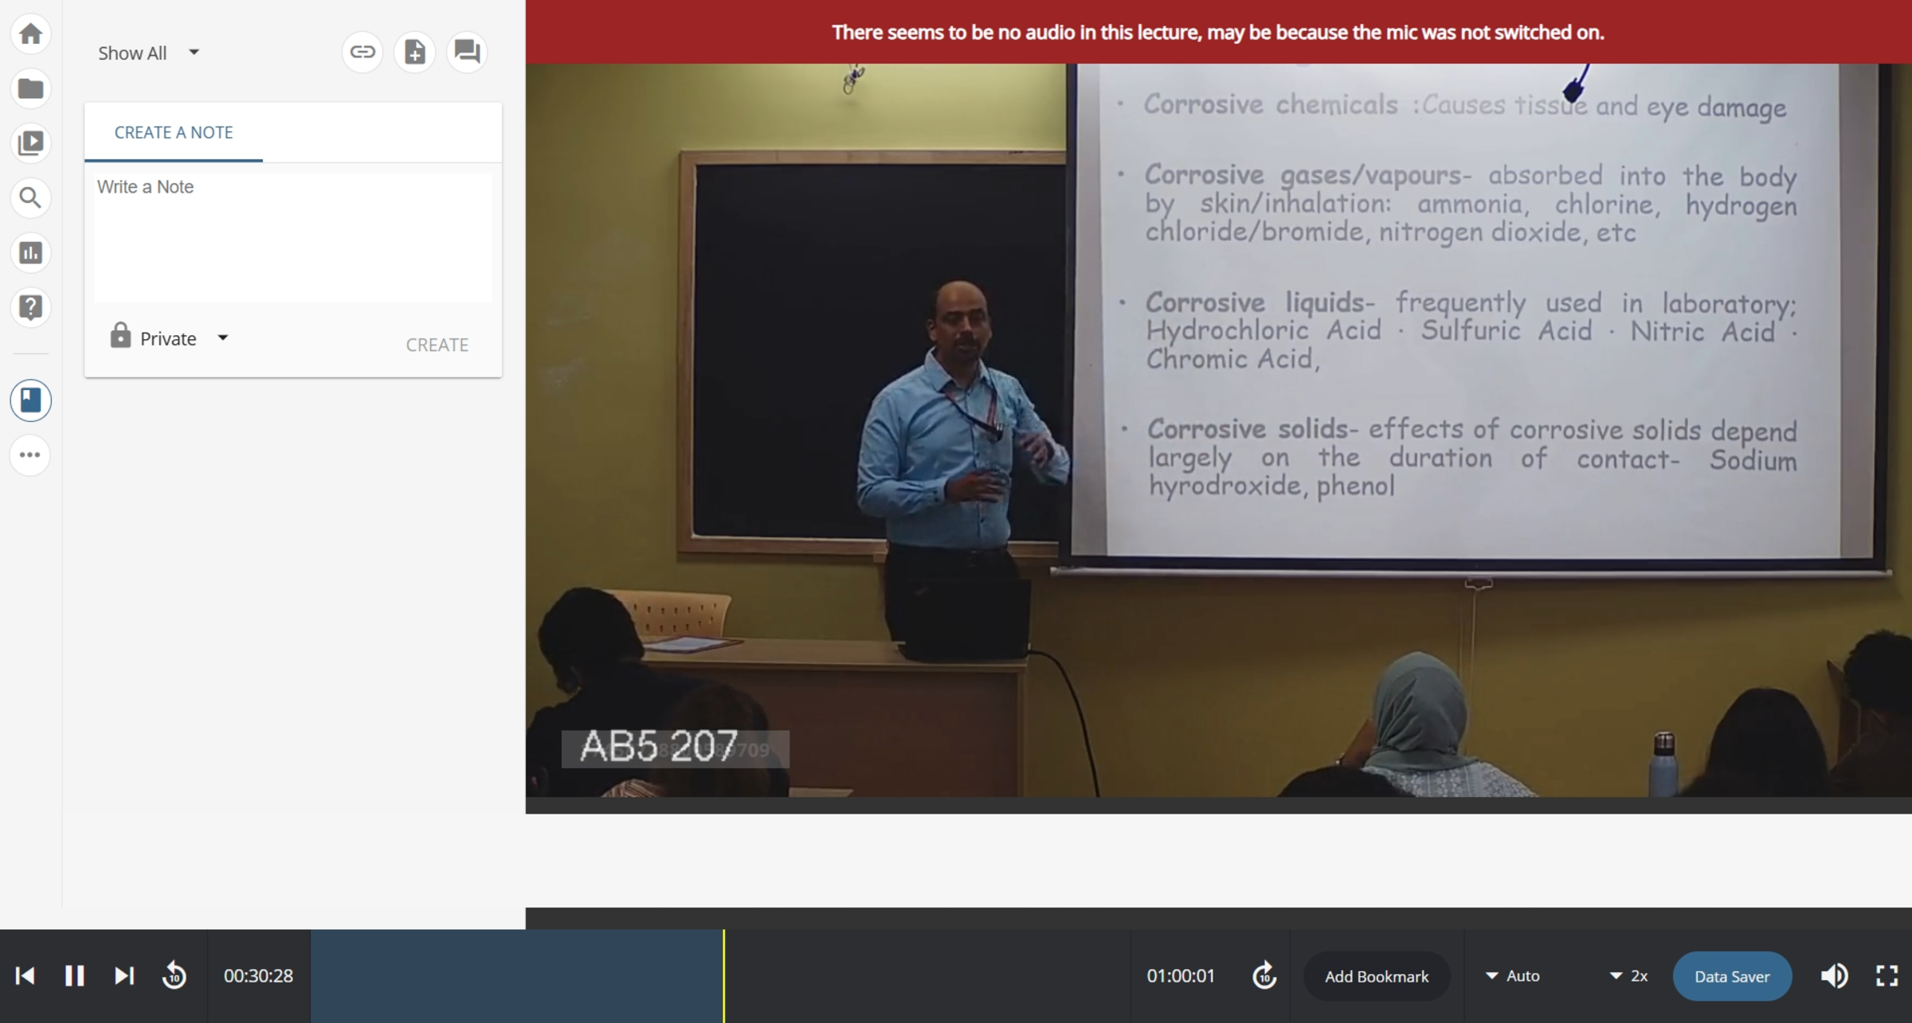Click the add document icon
Image resolution: width=1912 pixels, height=1023 pixels.
tap(414, 53)
